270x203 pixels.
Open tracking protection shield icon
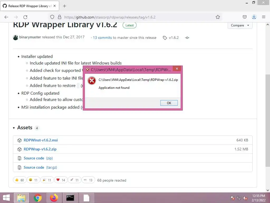52,17
